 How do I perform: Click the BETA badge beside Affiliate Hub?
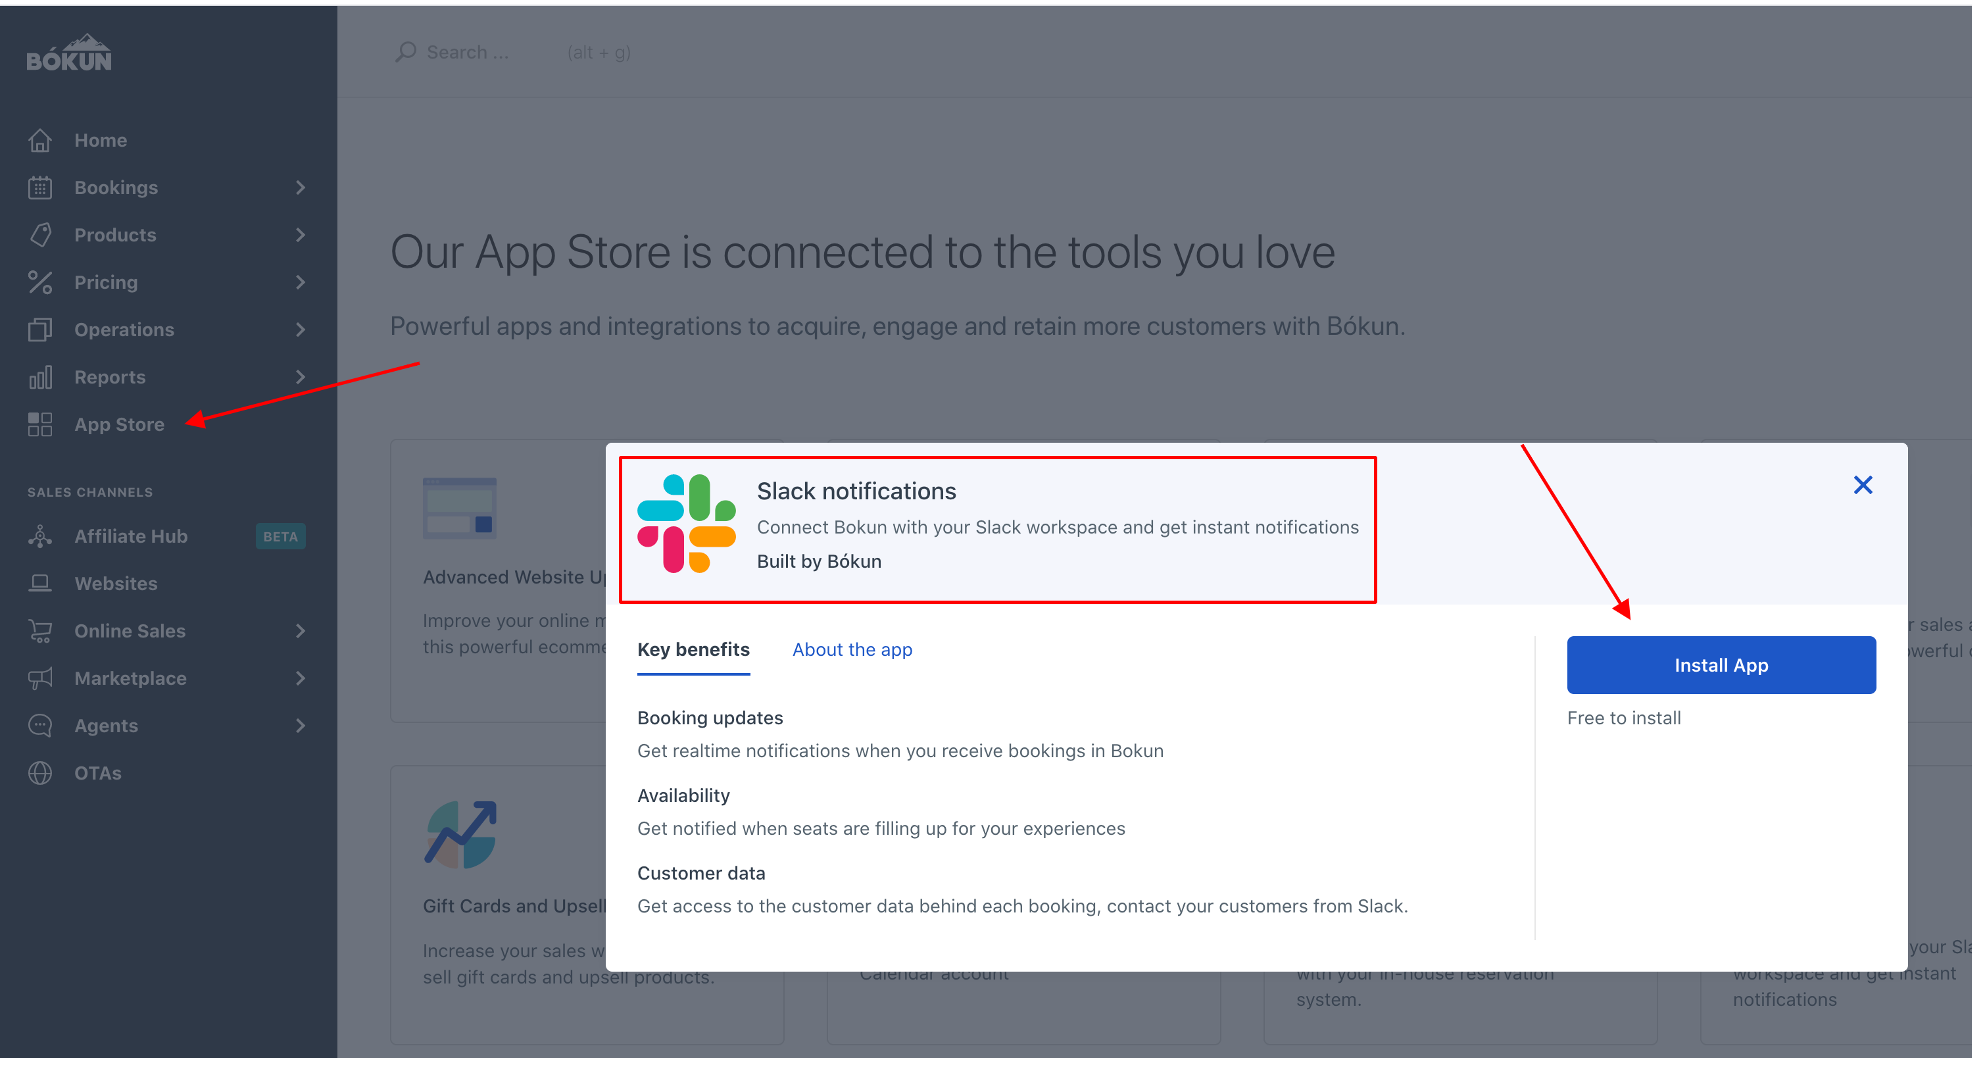tap(282, 540)
